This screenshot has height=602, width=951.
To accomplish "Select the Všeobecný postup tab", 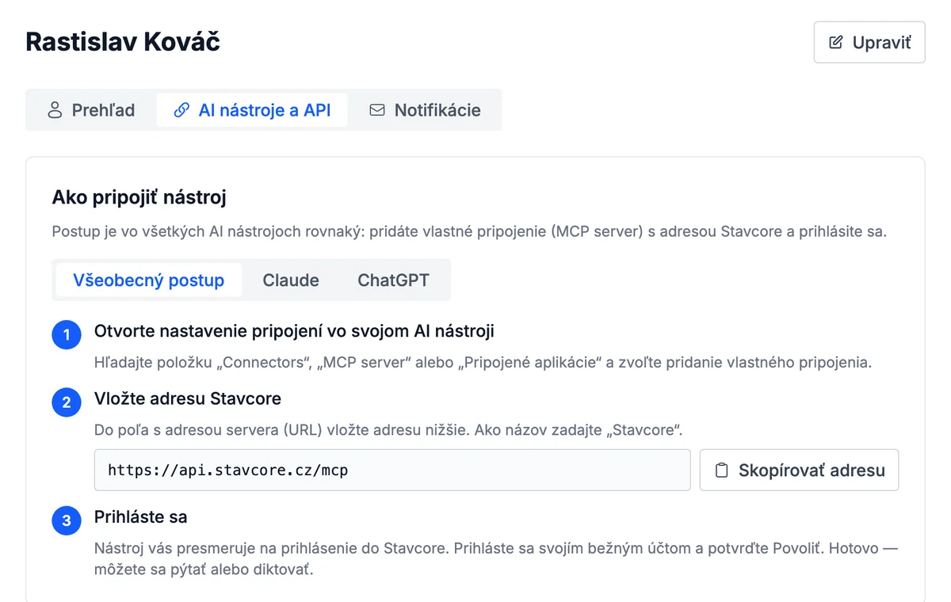I will coord(149,280).
